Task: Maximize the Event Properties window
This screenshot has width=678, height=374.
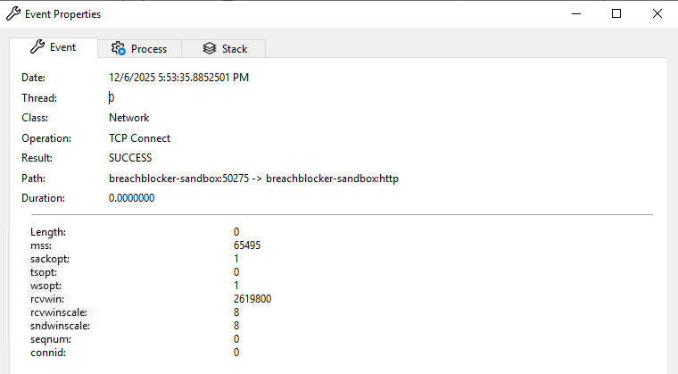Action: pyautogui.click(x=616, y=14)
